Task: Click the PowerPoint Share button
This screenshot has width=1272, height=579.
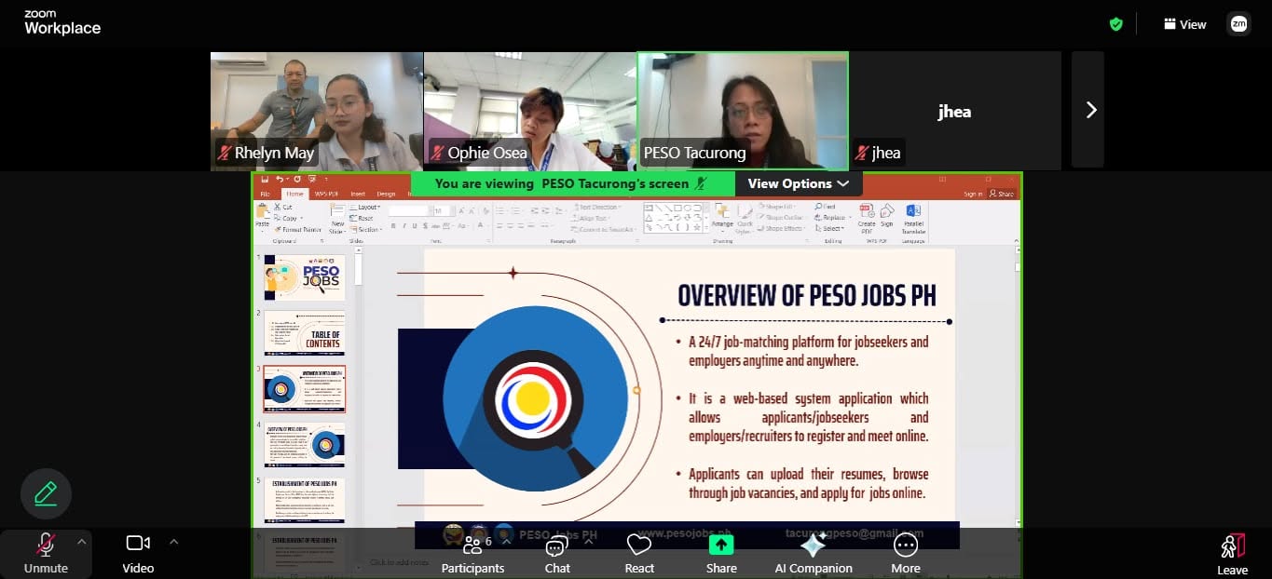Action: pyautogui.click(x=1003, y=194)
